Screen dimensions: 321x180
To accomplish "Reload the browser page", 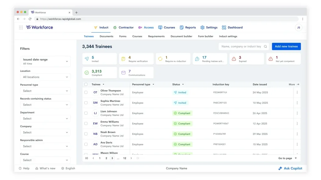I will (30, 19).
